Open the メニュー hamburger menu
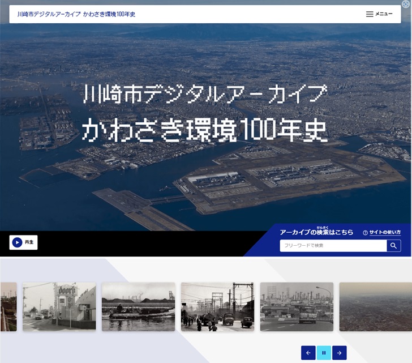The width and height of the screenshot is (412, 363). click(x=379, y=14)
